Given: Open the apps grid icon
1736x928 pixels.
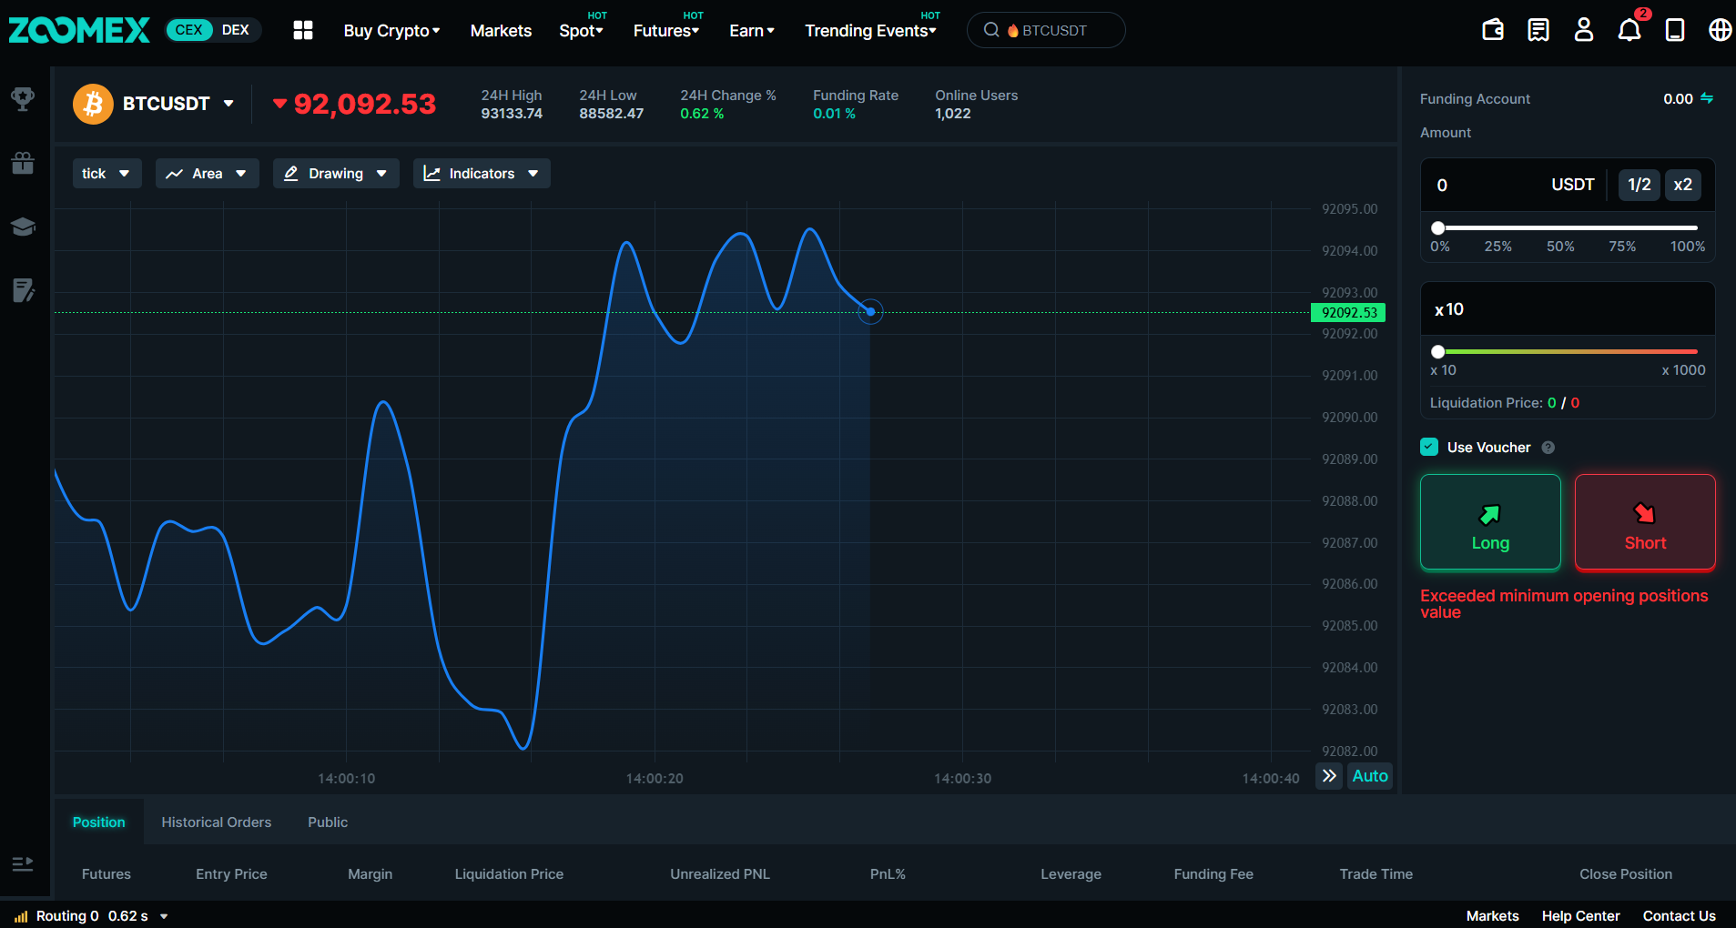Looking at the screenshot, I should tap(303, 30).
